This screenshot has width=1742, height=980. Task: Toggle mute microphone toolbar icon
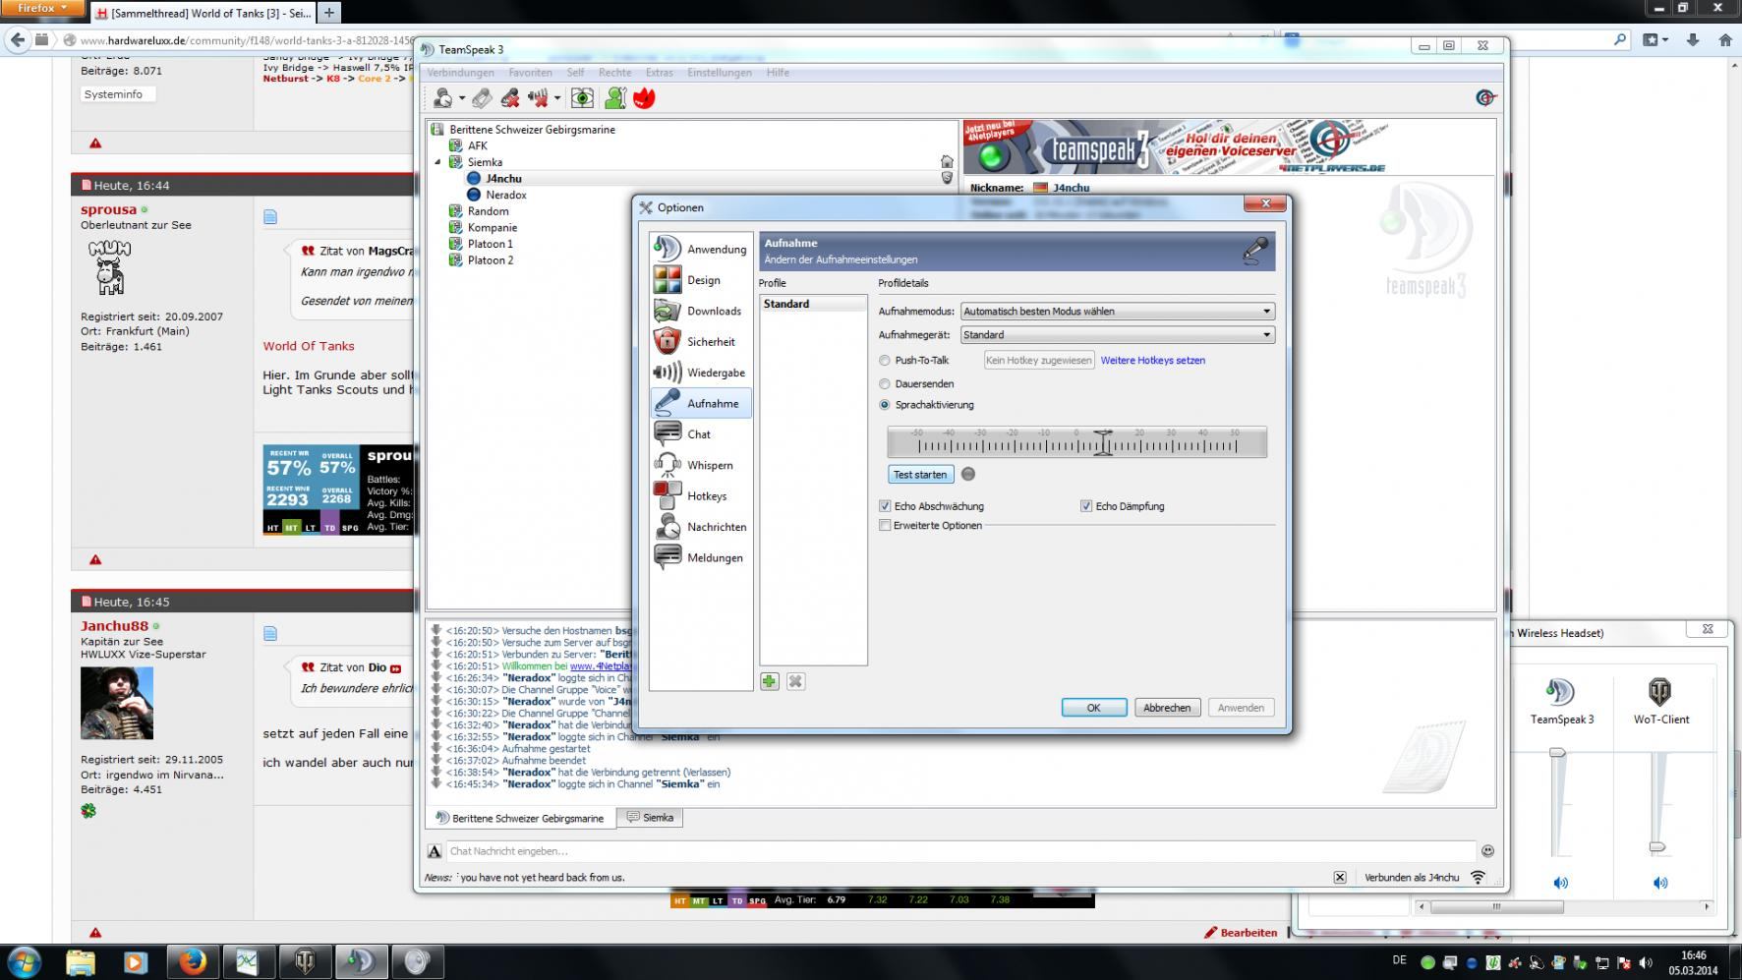(x=509, y=98)
